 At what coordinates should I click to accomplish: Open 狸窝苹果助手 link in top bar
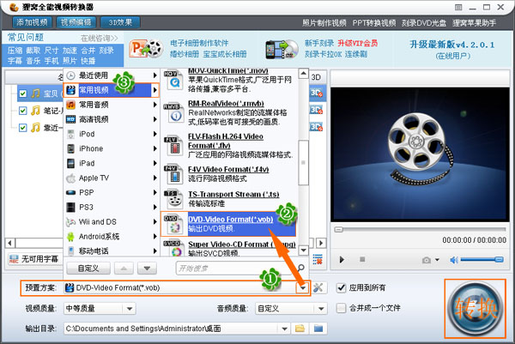tap(475, 23)
